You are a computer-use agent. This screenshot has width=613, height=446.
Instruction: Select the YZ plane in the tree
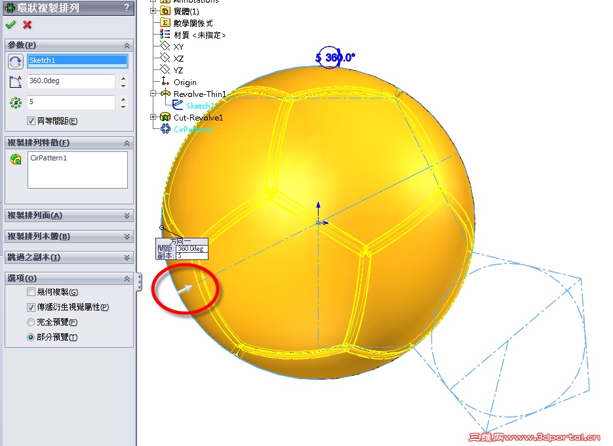point(178,70)
